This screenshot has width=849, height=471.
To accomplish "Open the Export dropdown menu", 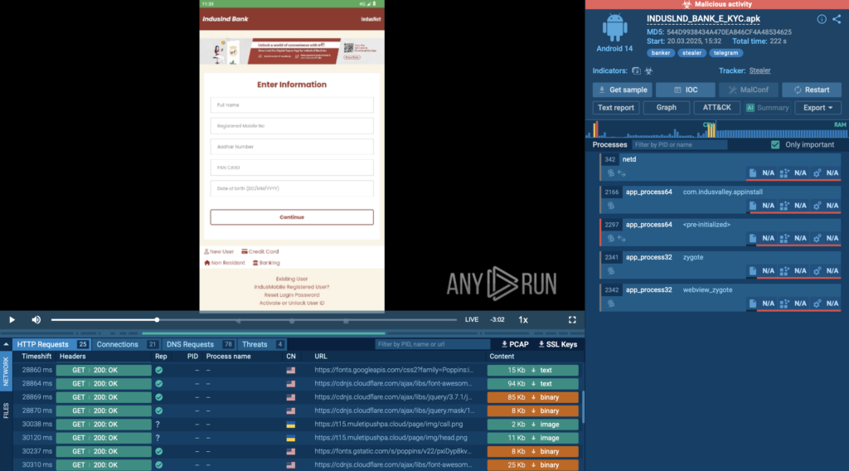I will point(817,108).
